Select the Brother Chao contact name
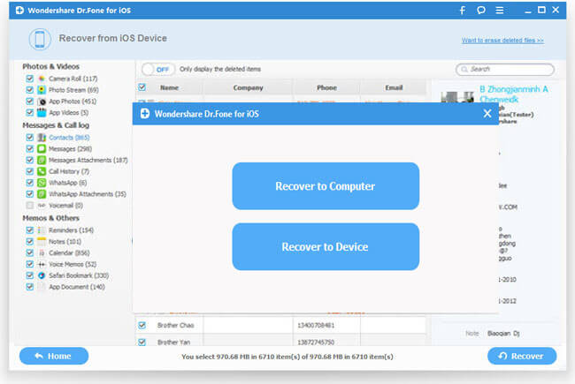 click(x=176, y=326)
